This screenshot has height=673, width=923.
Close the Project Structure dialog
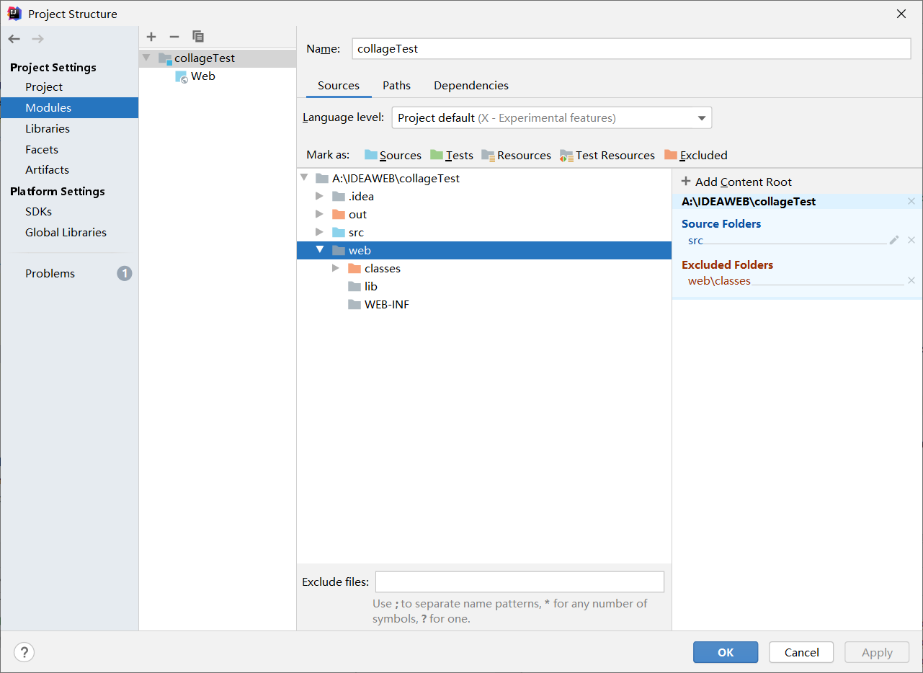pos(901,14)
